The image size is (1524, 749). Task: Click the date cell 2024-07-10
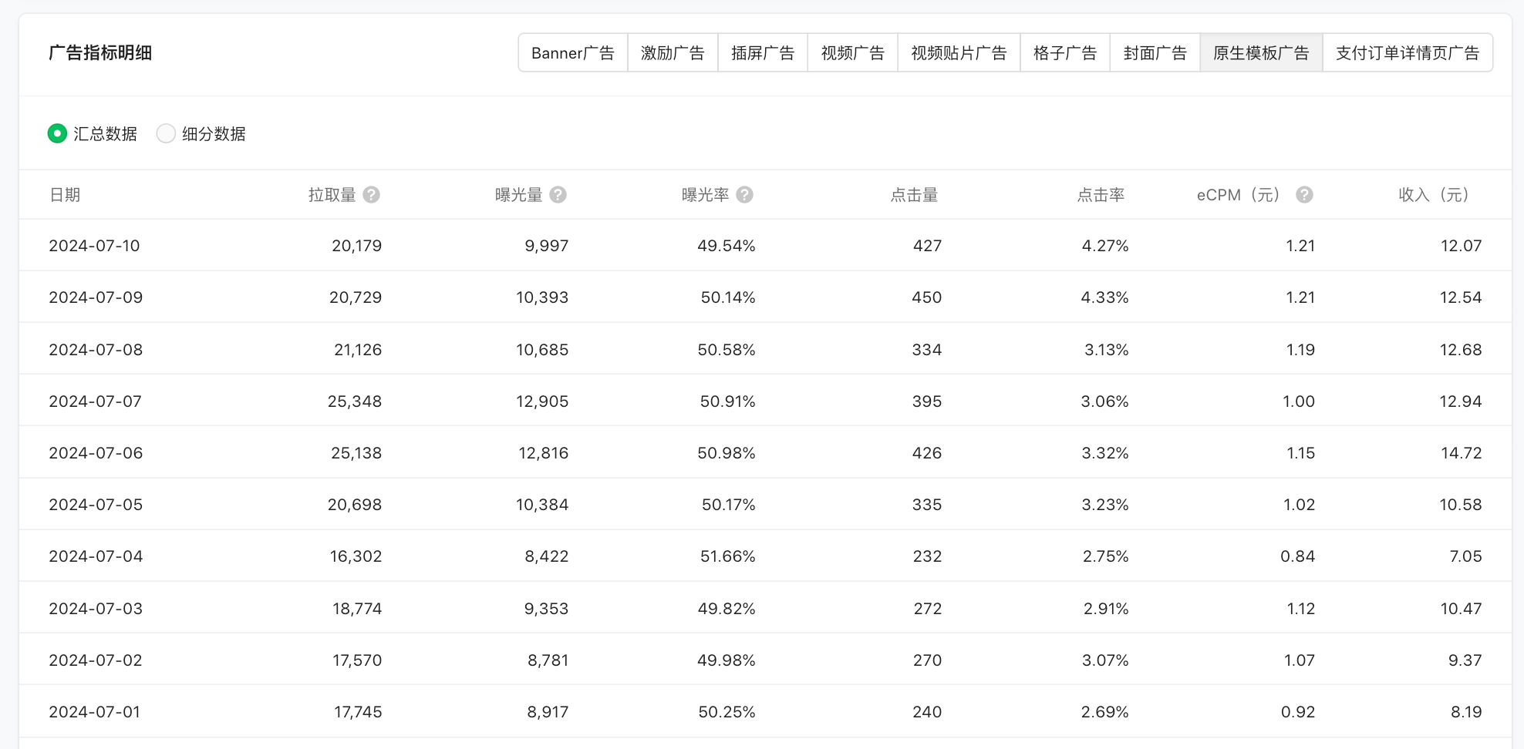94,246
